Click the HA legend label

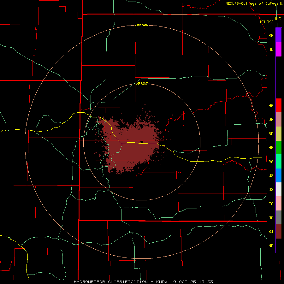click(271, 105)
